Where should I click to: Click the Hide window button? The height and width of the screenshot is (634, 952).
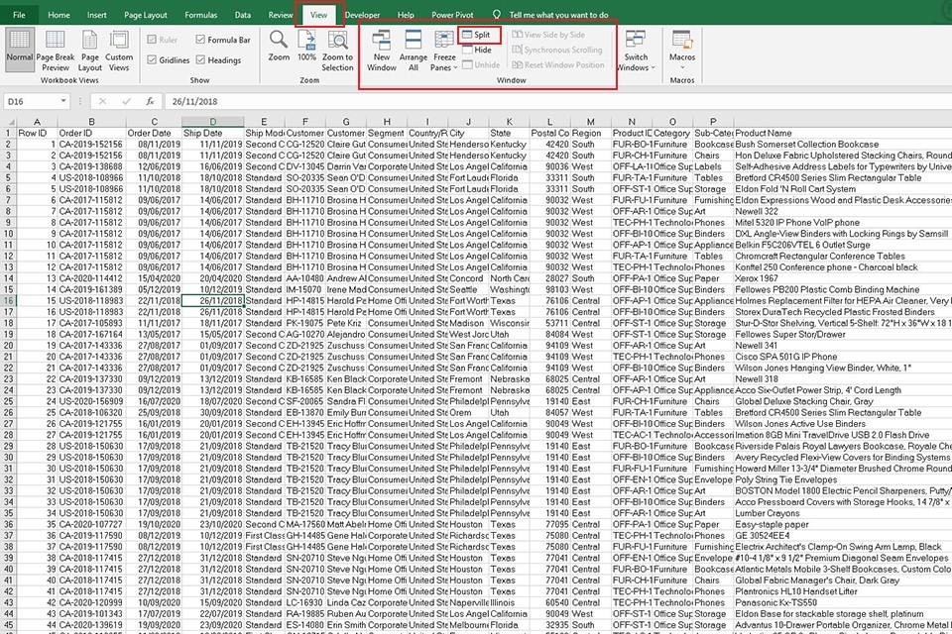(x=481, y=50)
